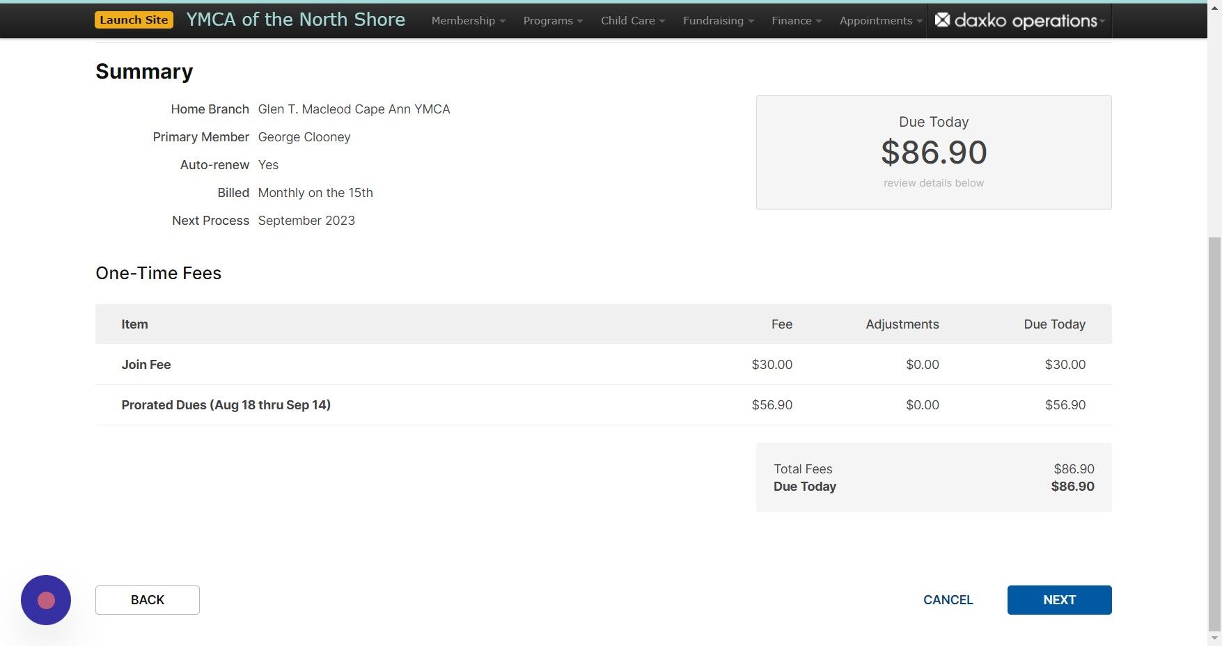Open the purple chat support widget
This screenshot has height=646, width=1222.
point(45,599)
